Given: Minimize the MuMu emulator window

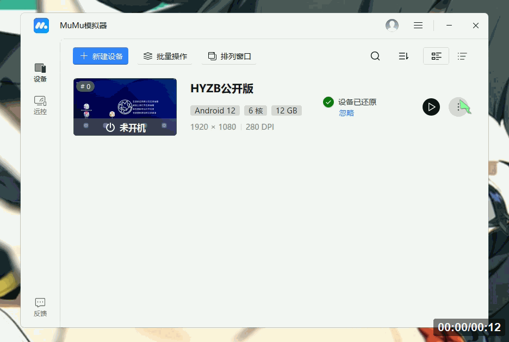Looking at the screenshot, I should (449, 26).
